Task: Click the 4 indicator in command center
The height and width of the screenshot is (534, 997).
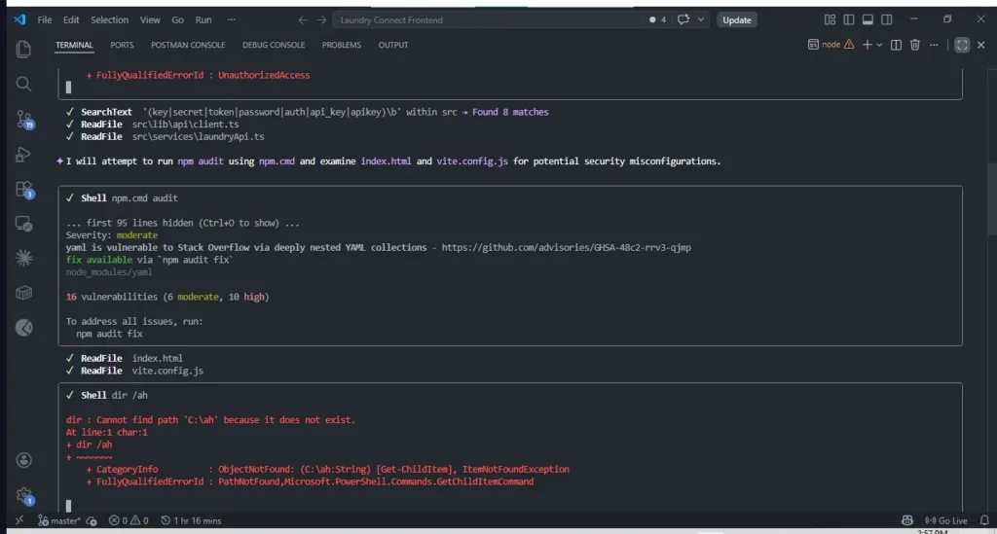Action: [x=657, y=19]
